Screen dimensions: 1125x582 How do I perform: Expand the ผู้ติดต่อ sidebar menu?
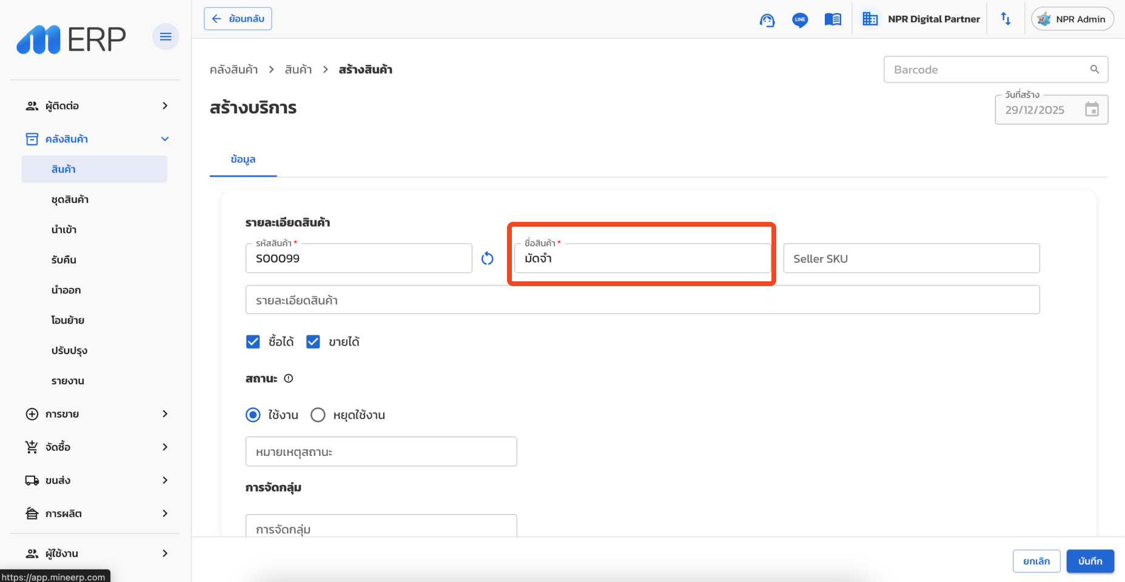[97, 106]
